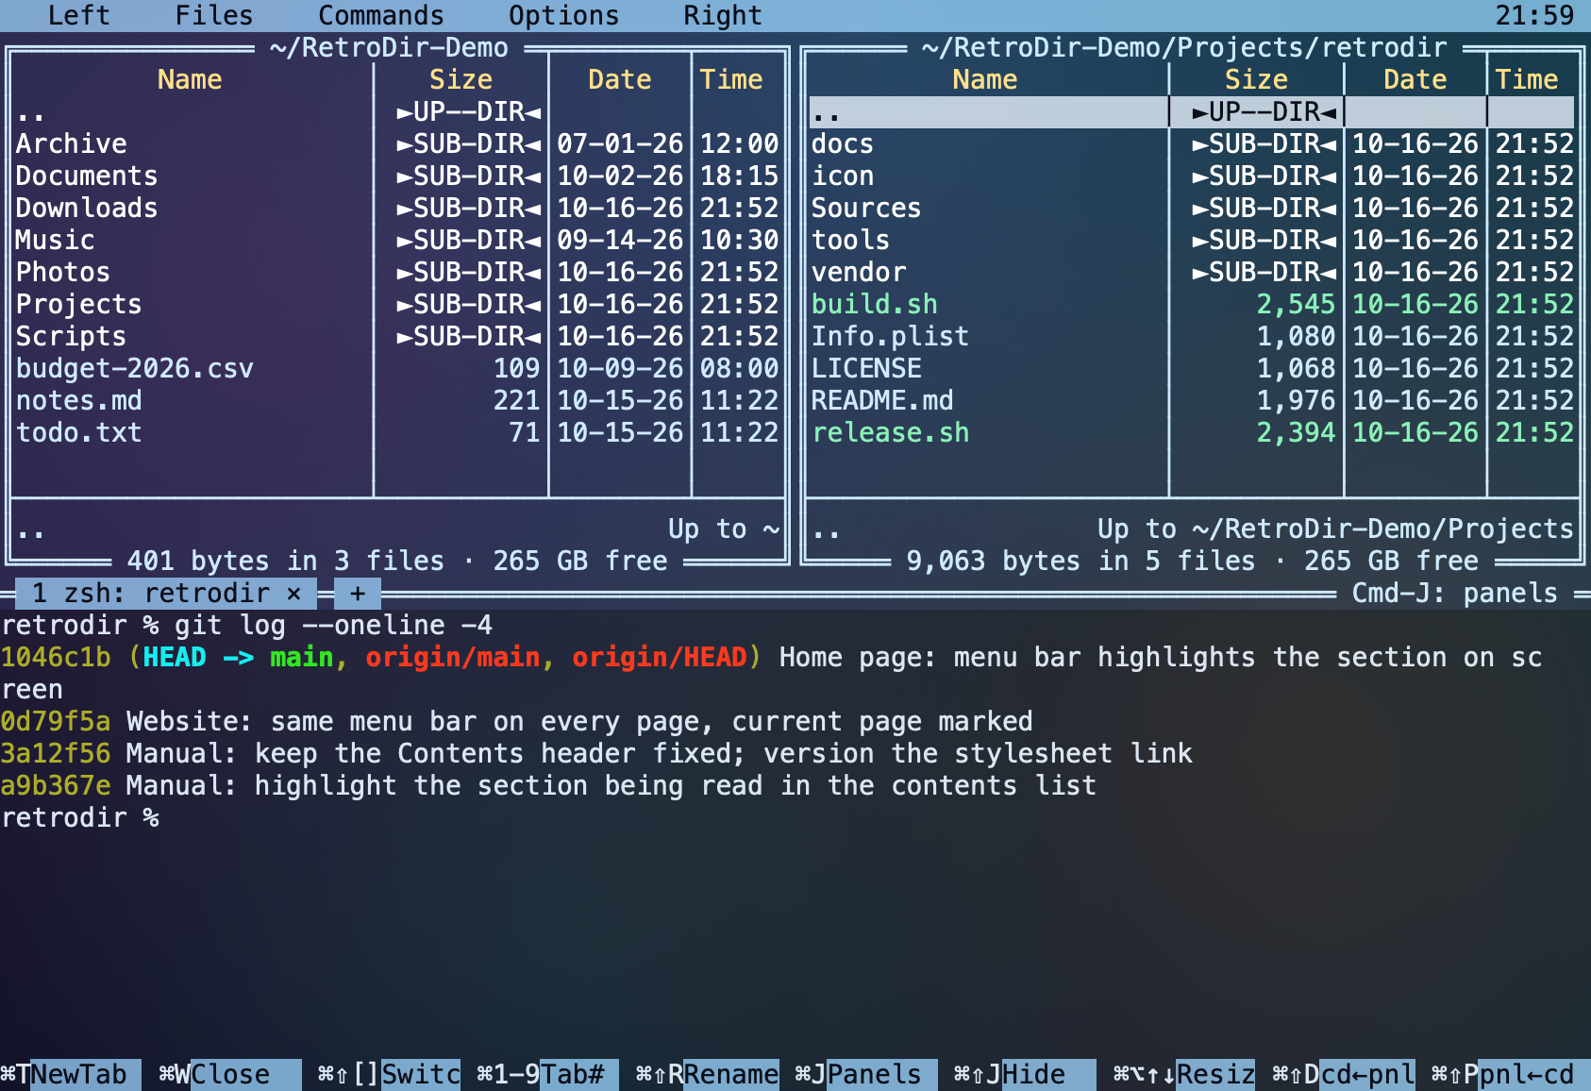Viewport: 1591px width, 1091px height.
Task: Select Sources folder in right panel
Action: pos(1193,208)
